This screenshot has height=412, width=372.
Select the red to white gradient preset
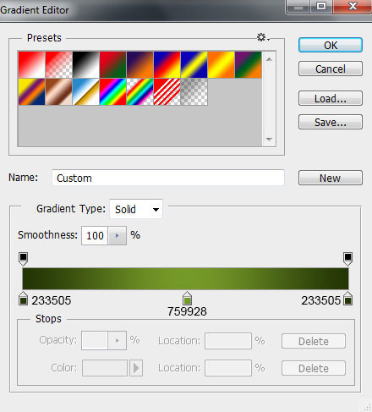pyautogui.click(x=31, y=64)
